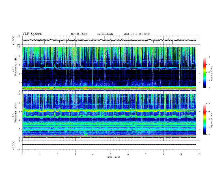Click the 'station=GAK' label

(x=105, y=34)
